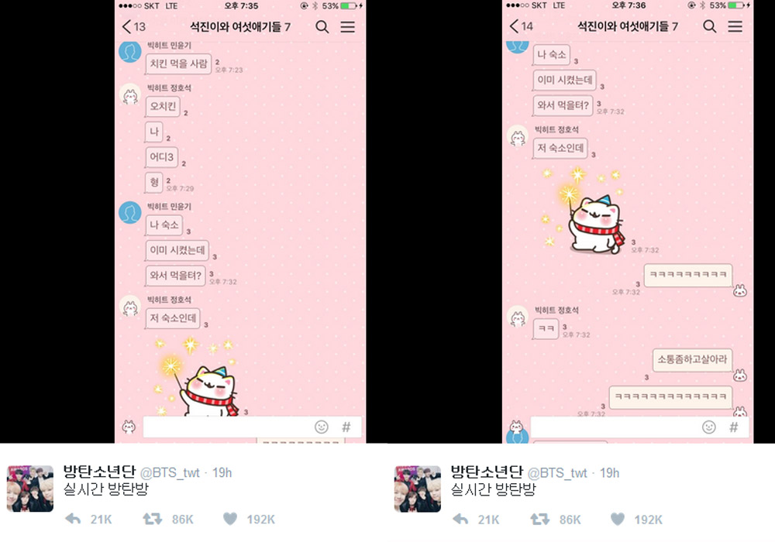Focus the message input field in left chat
Image resolution: width=775 pixels, height=542 pixels.
tap(227, 427)
